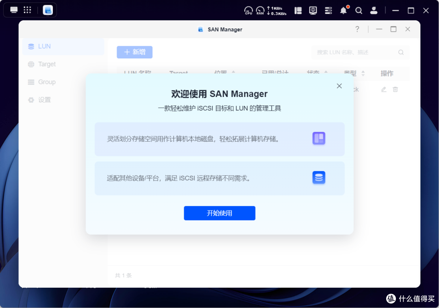Click the CPU gauge indicator

248,10
